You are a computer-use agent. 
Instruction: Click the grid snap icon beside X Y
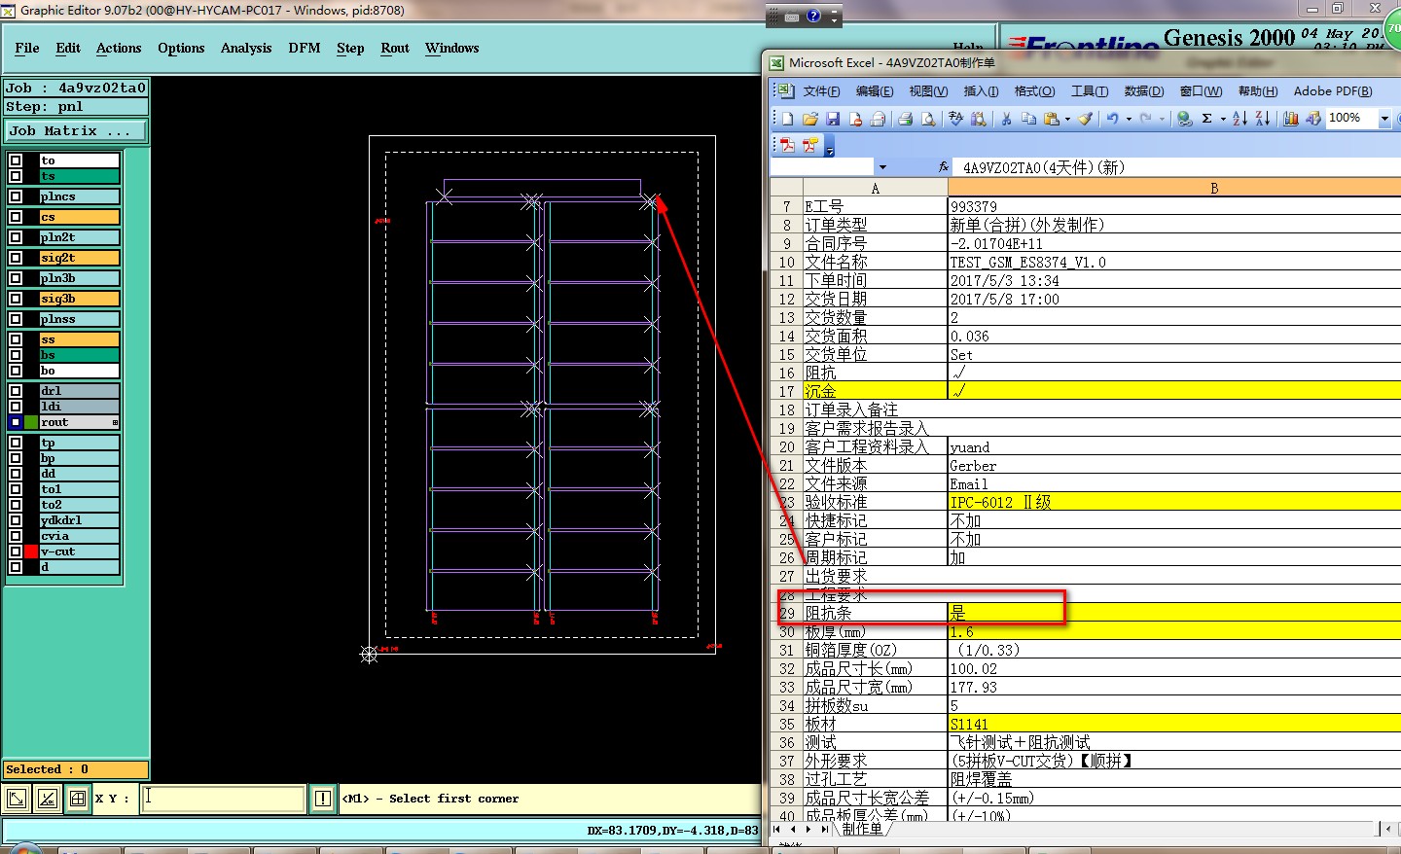tap(78, 799)
